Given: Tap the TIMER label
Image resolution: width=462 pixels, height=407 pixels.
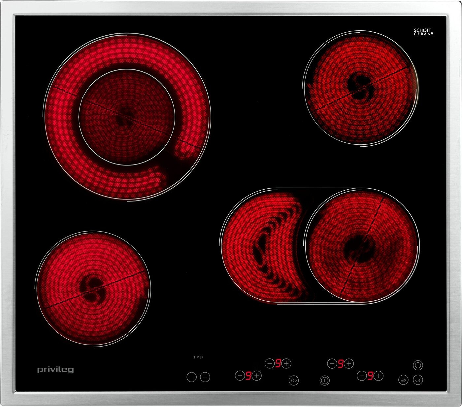Looking at the screenshot, I should point(198,357).
